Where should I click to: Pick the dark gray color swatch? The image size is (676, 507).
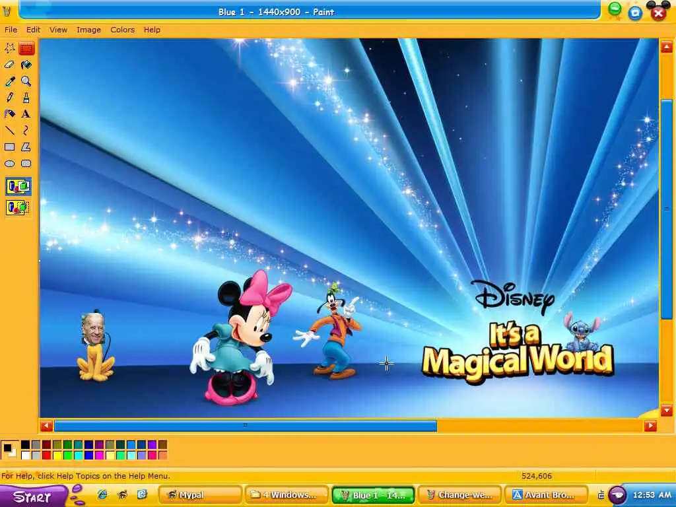[36, 444]
